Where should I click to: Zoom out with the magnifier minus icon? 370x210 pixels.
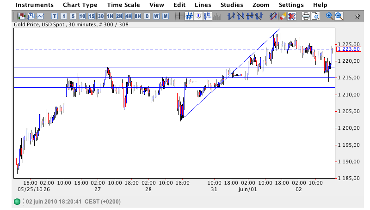(x=339, y=16)
